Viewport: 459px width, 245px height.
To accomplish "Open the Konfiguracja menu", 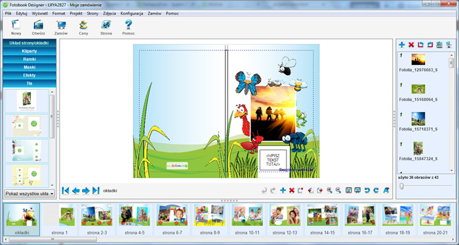I will coord(132,14).
